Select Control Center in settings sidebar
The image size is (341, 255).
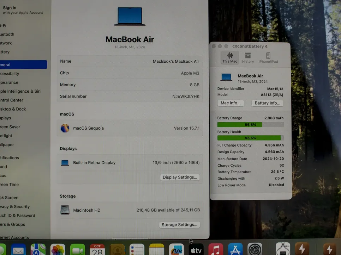(x=12, y=100)
